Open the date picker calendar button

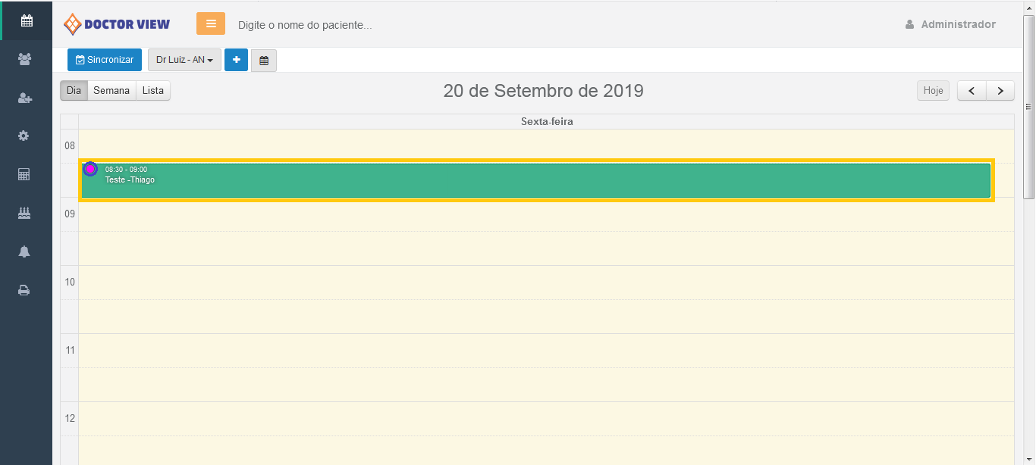tap(264, 60)
